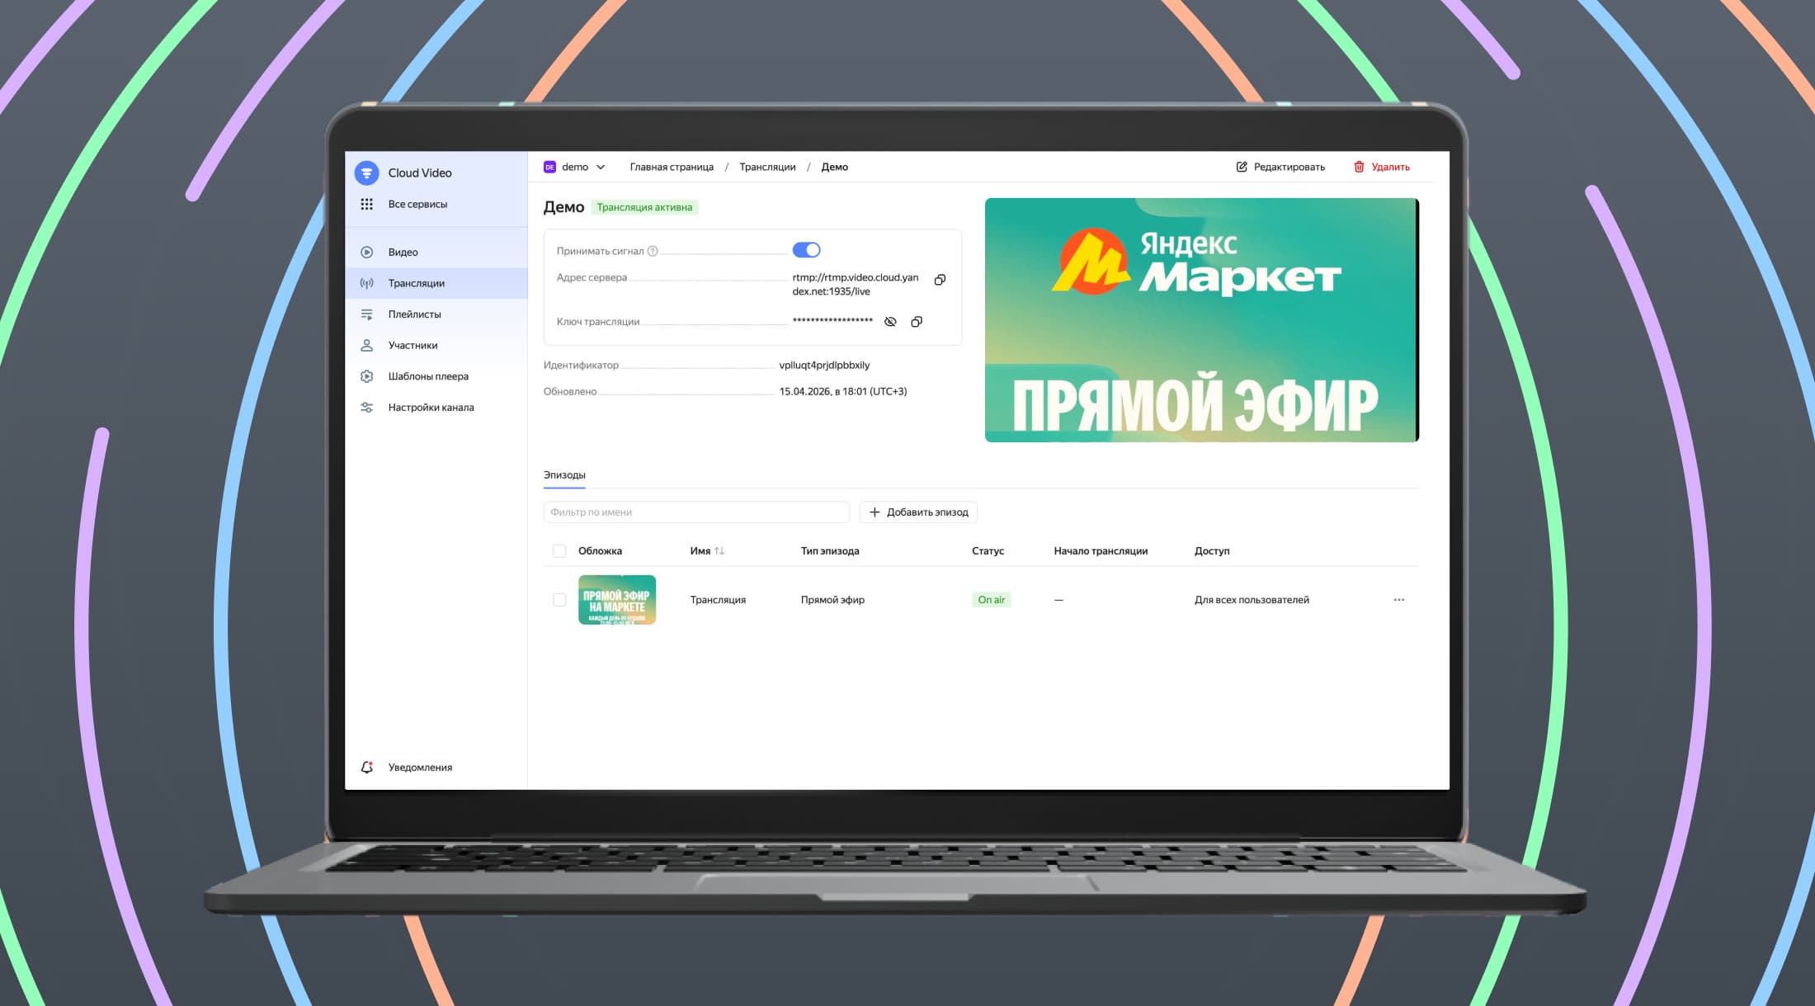The width and height of the screenshot is (1815, 1006).
Task: Reveal the stream key with eye icon
Action: [x=890, y=322]
